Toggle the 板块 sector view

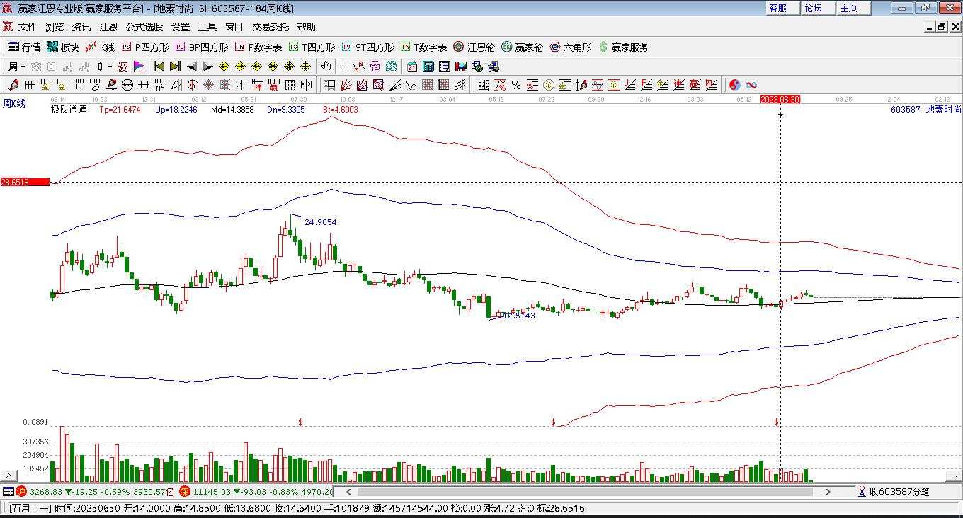pos(62,47)
